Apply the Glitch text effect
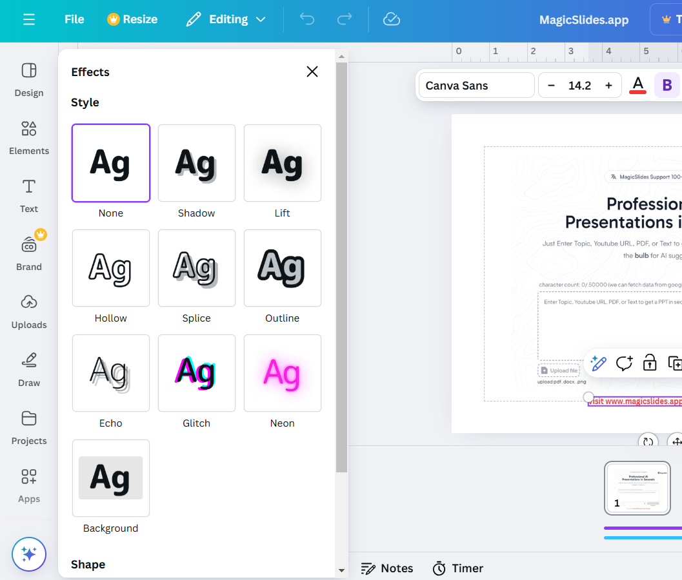Viewport: 682px width, 580px height. pyautogui.click(x=197, y=373)
